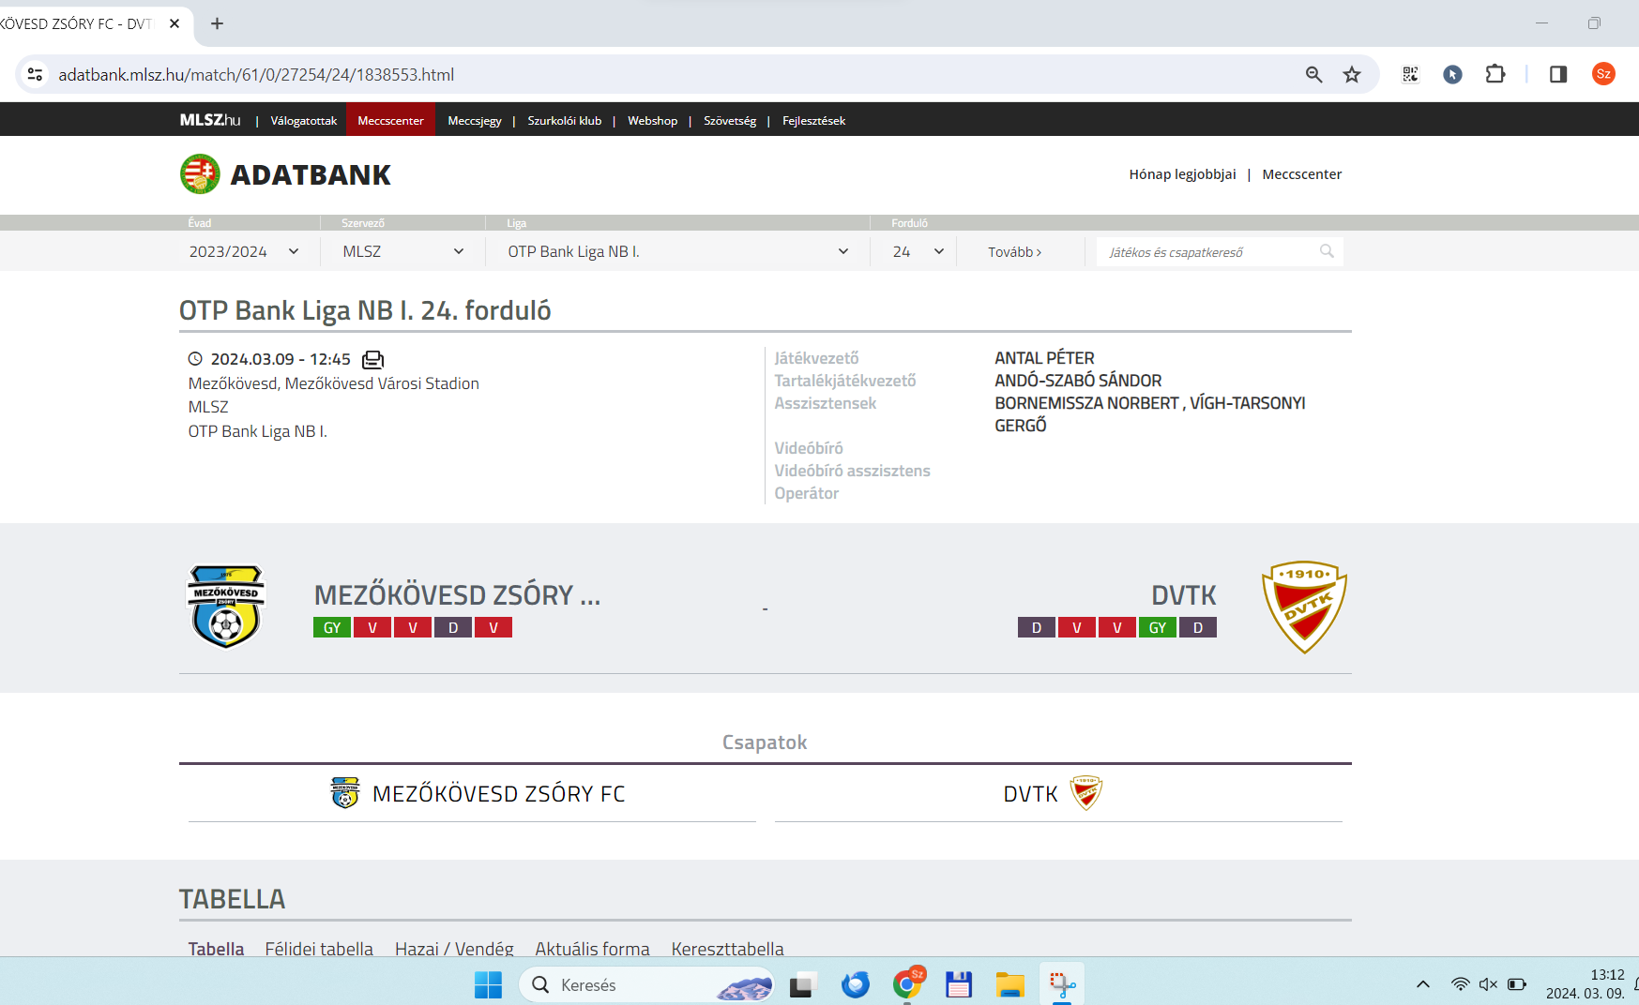This screenshot has width=1639, height=1005.
Task: Toggle the browser side panel
Action: (x=1558, y=74)
